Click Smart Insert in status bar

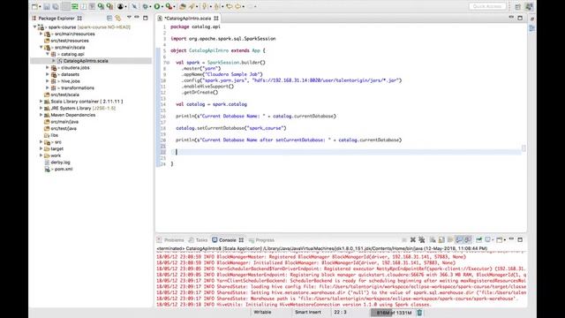(x=308, y=312)
